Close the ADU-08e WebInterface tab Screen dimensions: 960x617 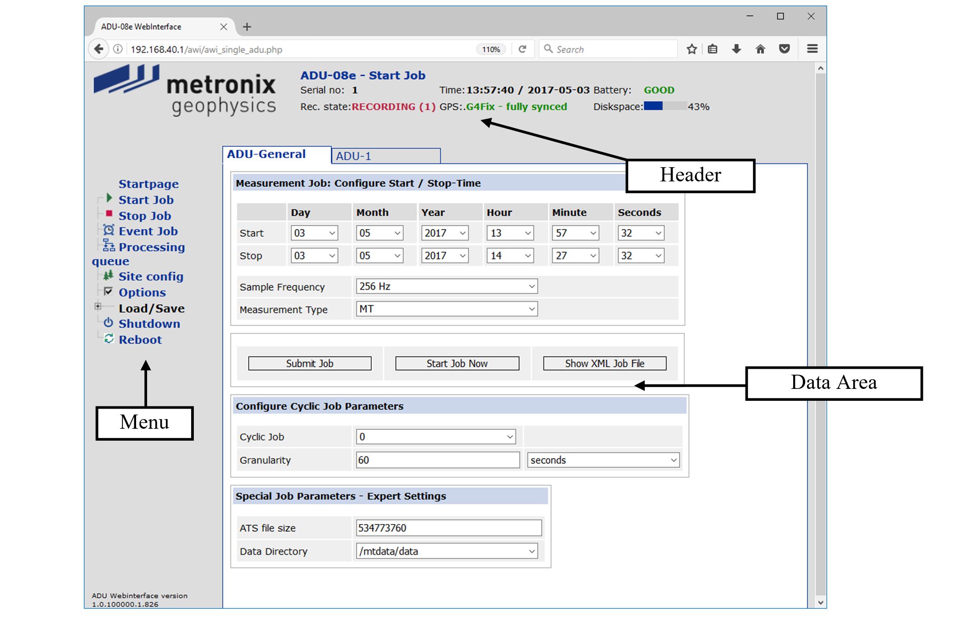pos(224,27)
